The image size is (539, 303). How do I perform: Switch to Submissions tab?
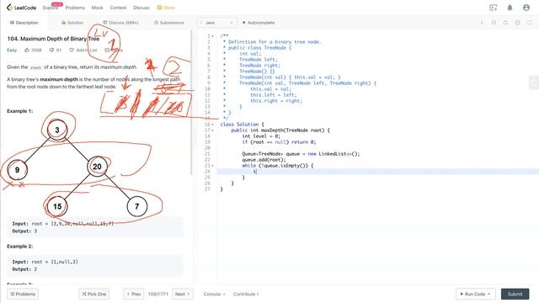(x=168, y=23)
